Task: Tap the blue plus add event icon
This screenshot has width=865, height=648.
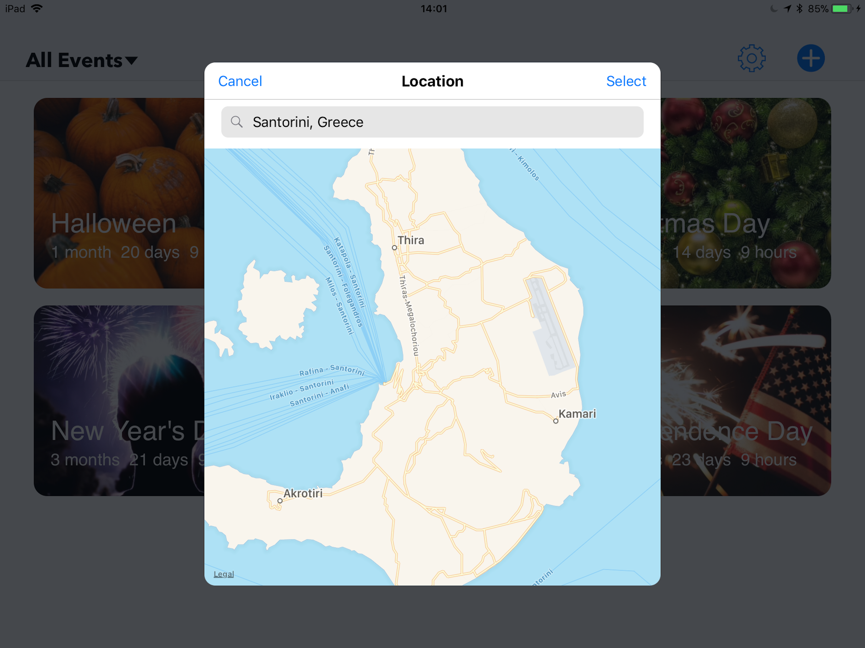Action: pyautogui.click(x=811, y=58)
